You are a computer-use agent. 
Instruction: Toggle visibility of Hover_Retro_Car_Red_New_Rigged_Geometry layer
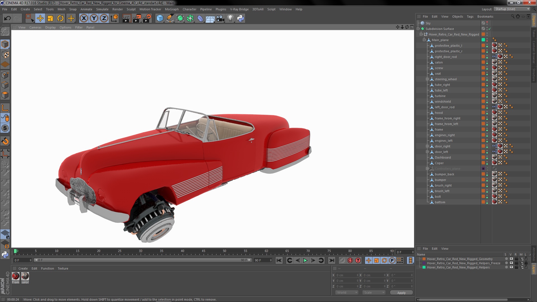pyautogui.click(x=511, y=259)
